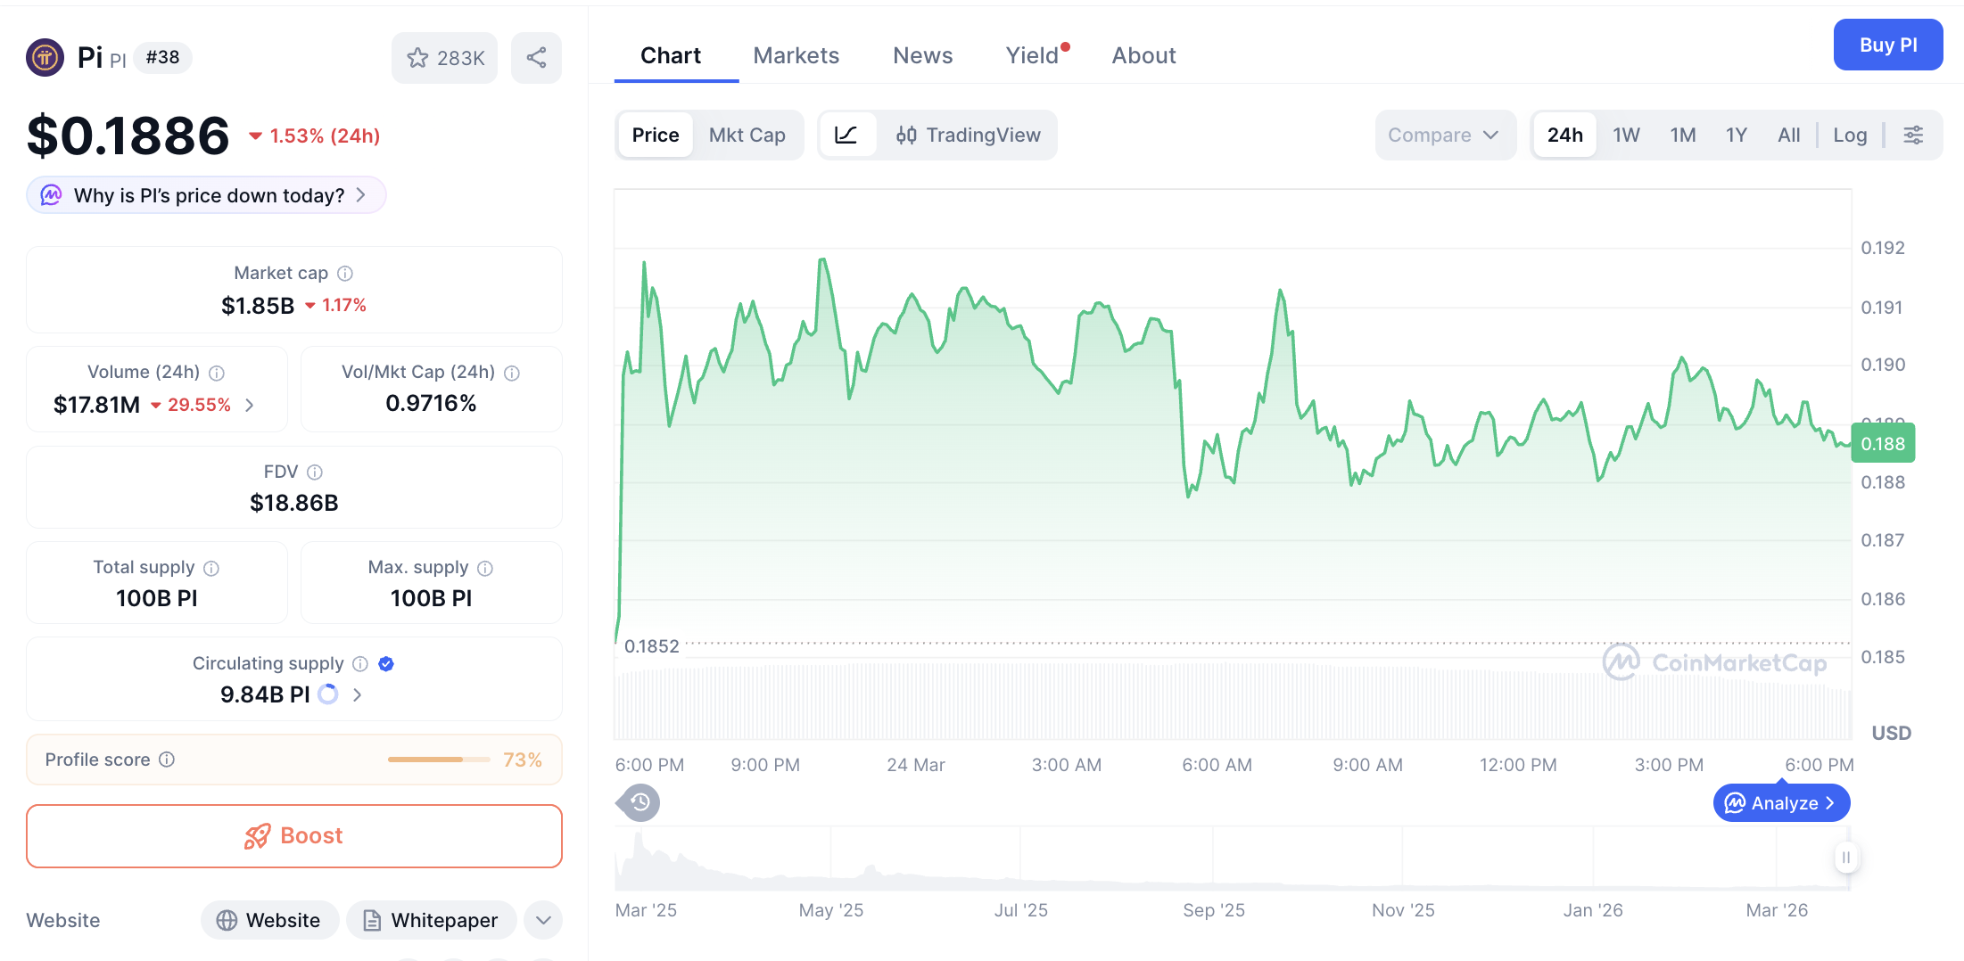Select the line chart view icon

tap(846, 135)
